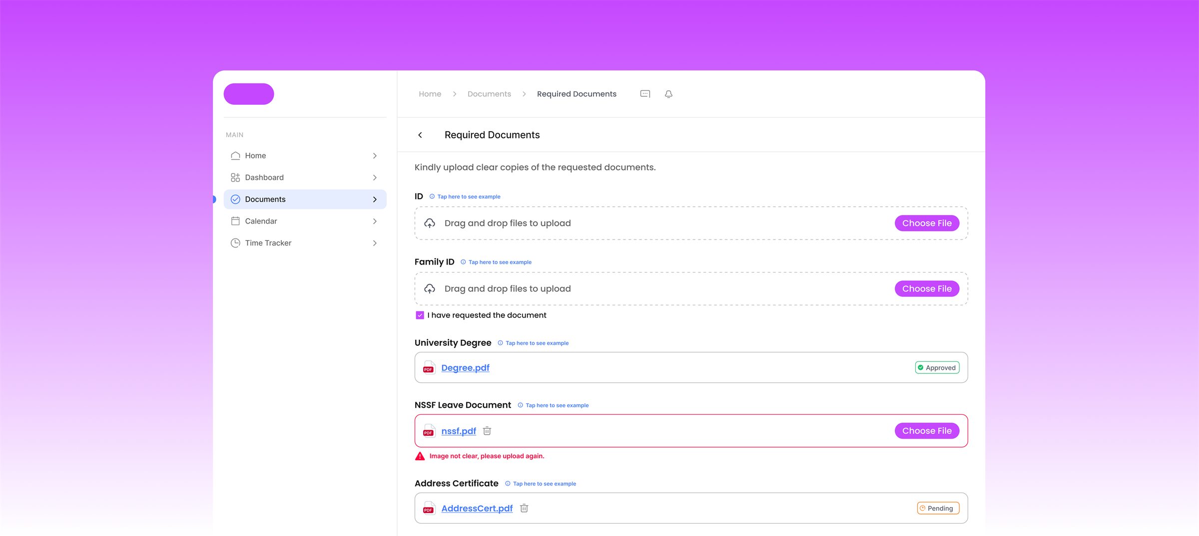Expand the Dashboard menu chevron

(375, 178)
